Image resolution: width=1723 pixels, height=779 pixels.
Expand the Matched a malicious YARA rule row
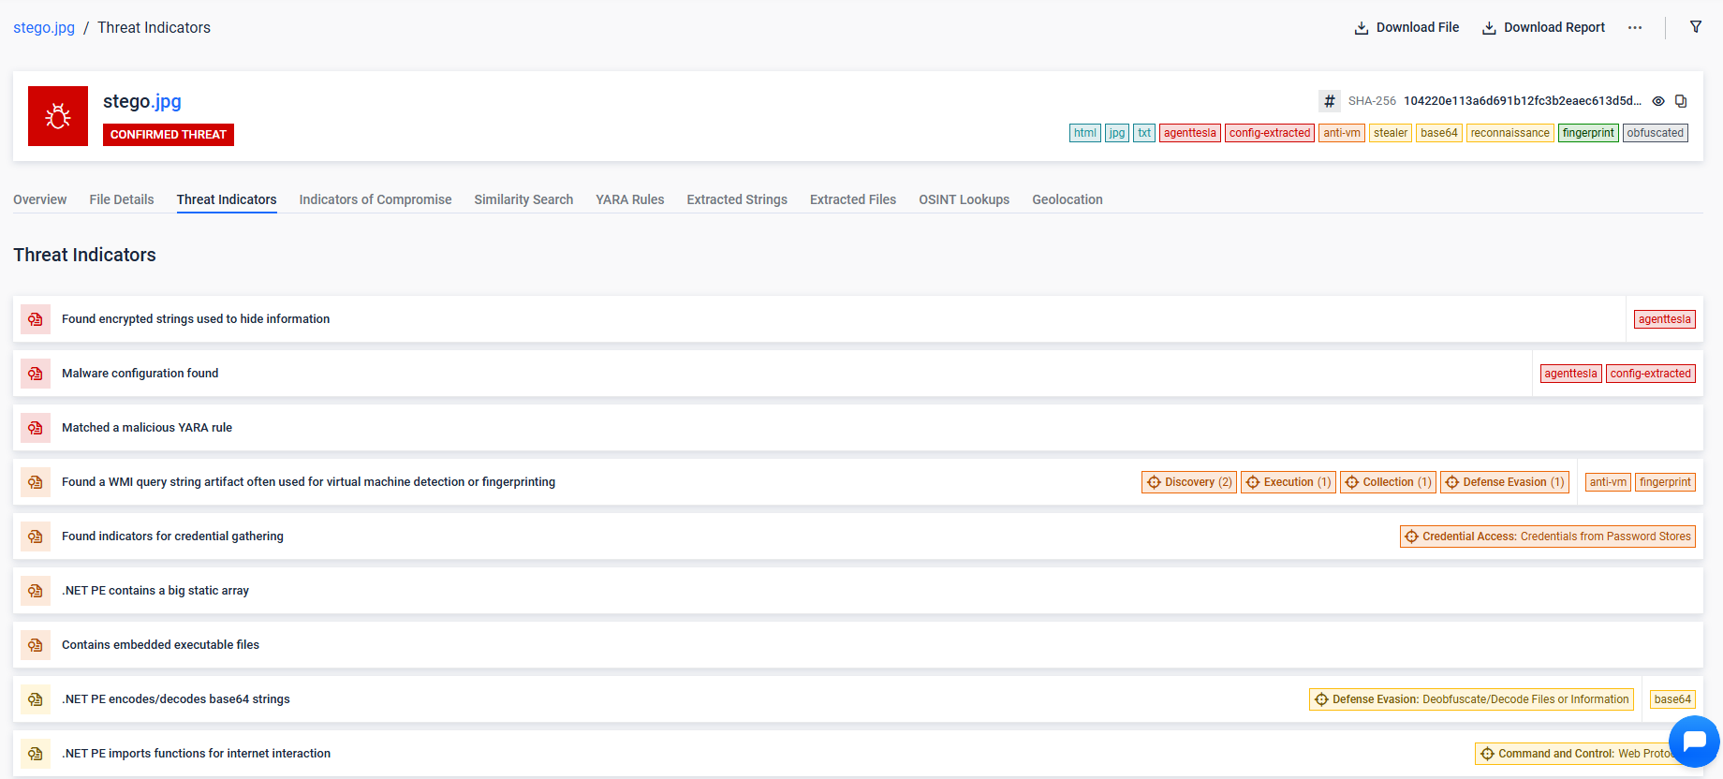147,428
